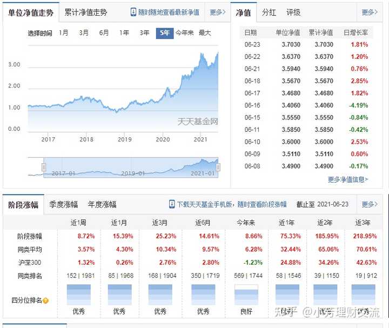Image resolution: width=389 pixels, height=328 pixels.
Task: Click the 近1年 excellent quartile ranking bar
Action: [x=287, y=295]
